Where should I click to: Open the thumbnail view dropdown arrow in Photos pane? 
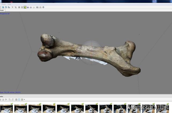coord(24,99)
